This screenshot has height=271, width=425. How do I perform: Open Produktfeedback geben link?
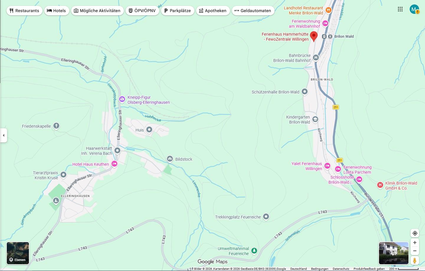point(369,269)
